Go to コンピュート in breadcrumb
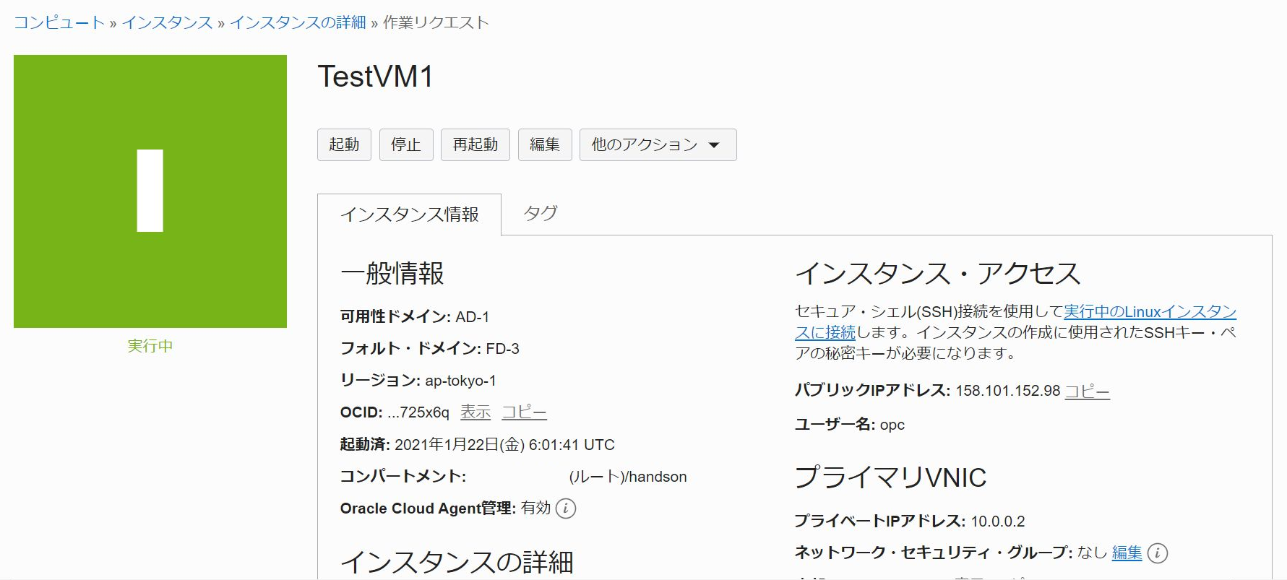The image size is (1287, 580). pos(59,23)
